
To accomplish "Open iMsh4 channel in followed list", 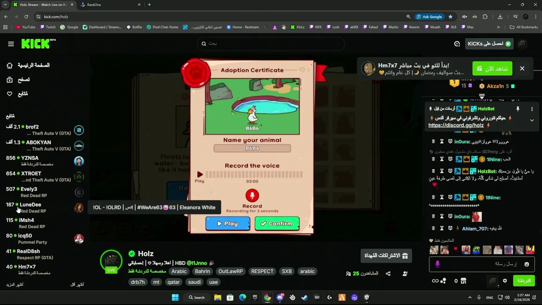I will pyautogui.click(x=44, y=223).
